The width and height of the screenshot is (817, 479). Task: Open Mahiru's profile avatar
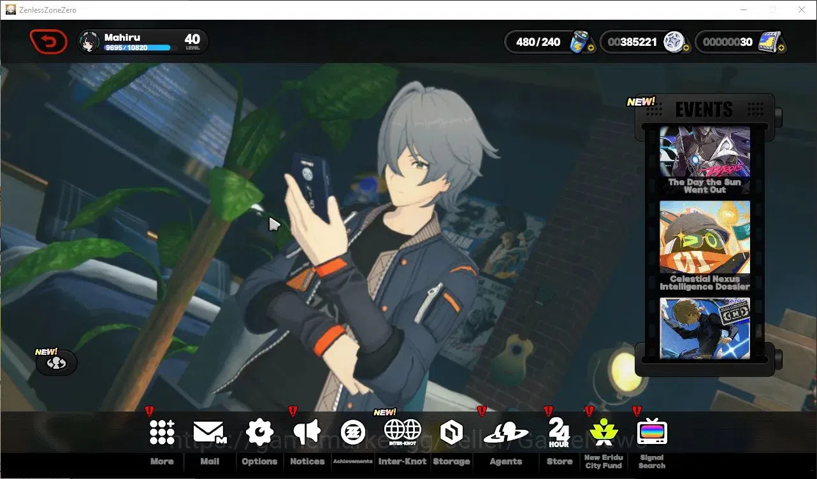[89, 42]
